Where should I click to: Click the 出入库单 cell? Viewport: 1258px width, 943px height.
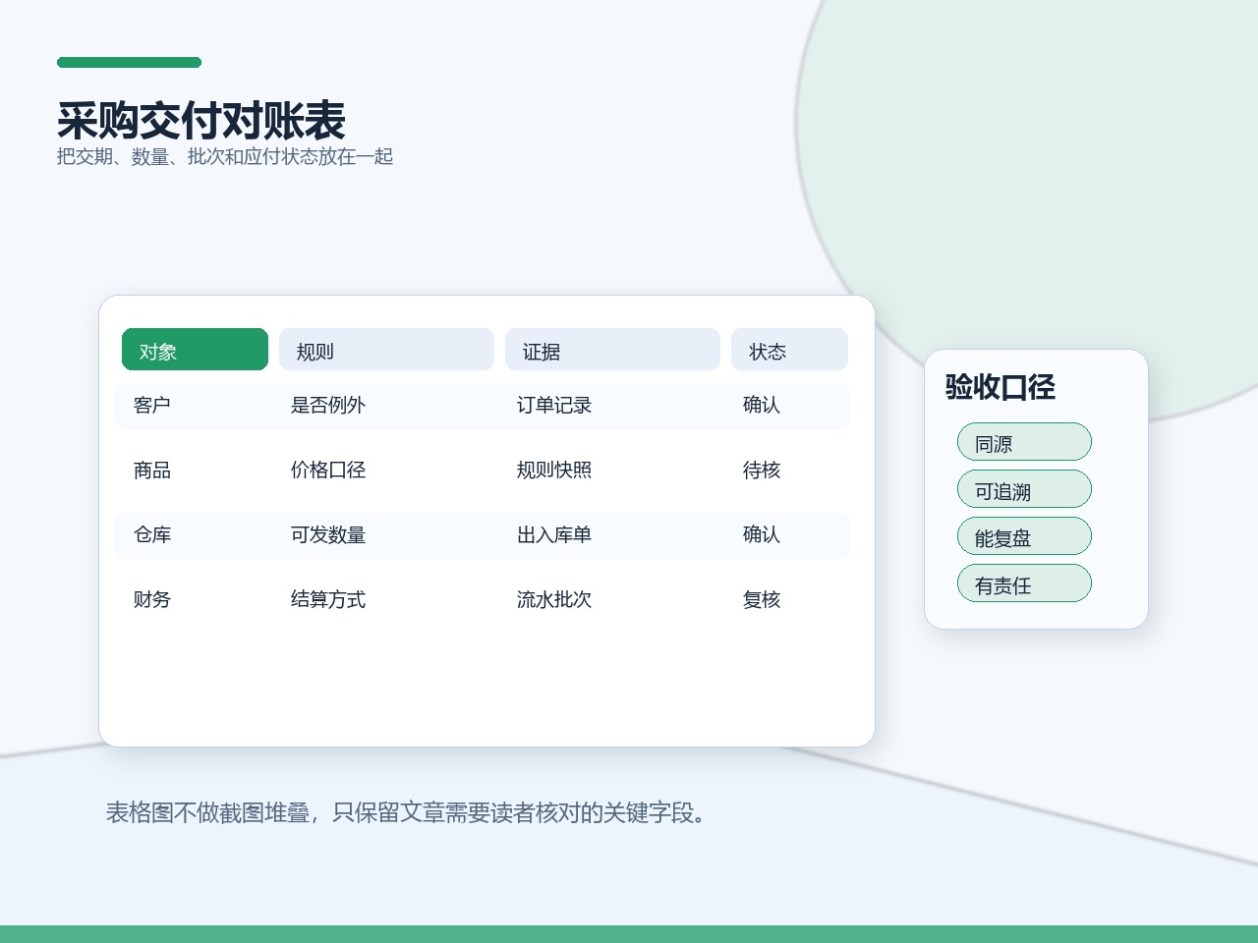point(554,535)
